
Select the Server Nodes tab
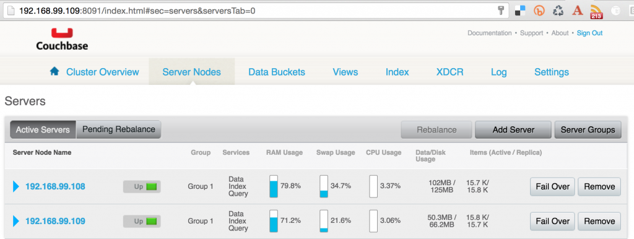(x=192, y=72)
